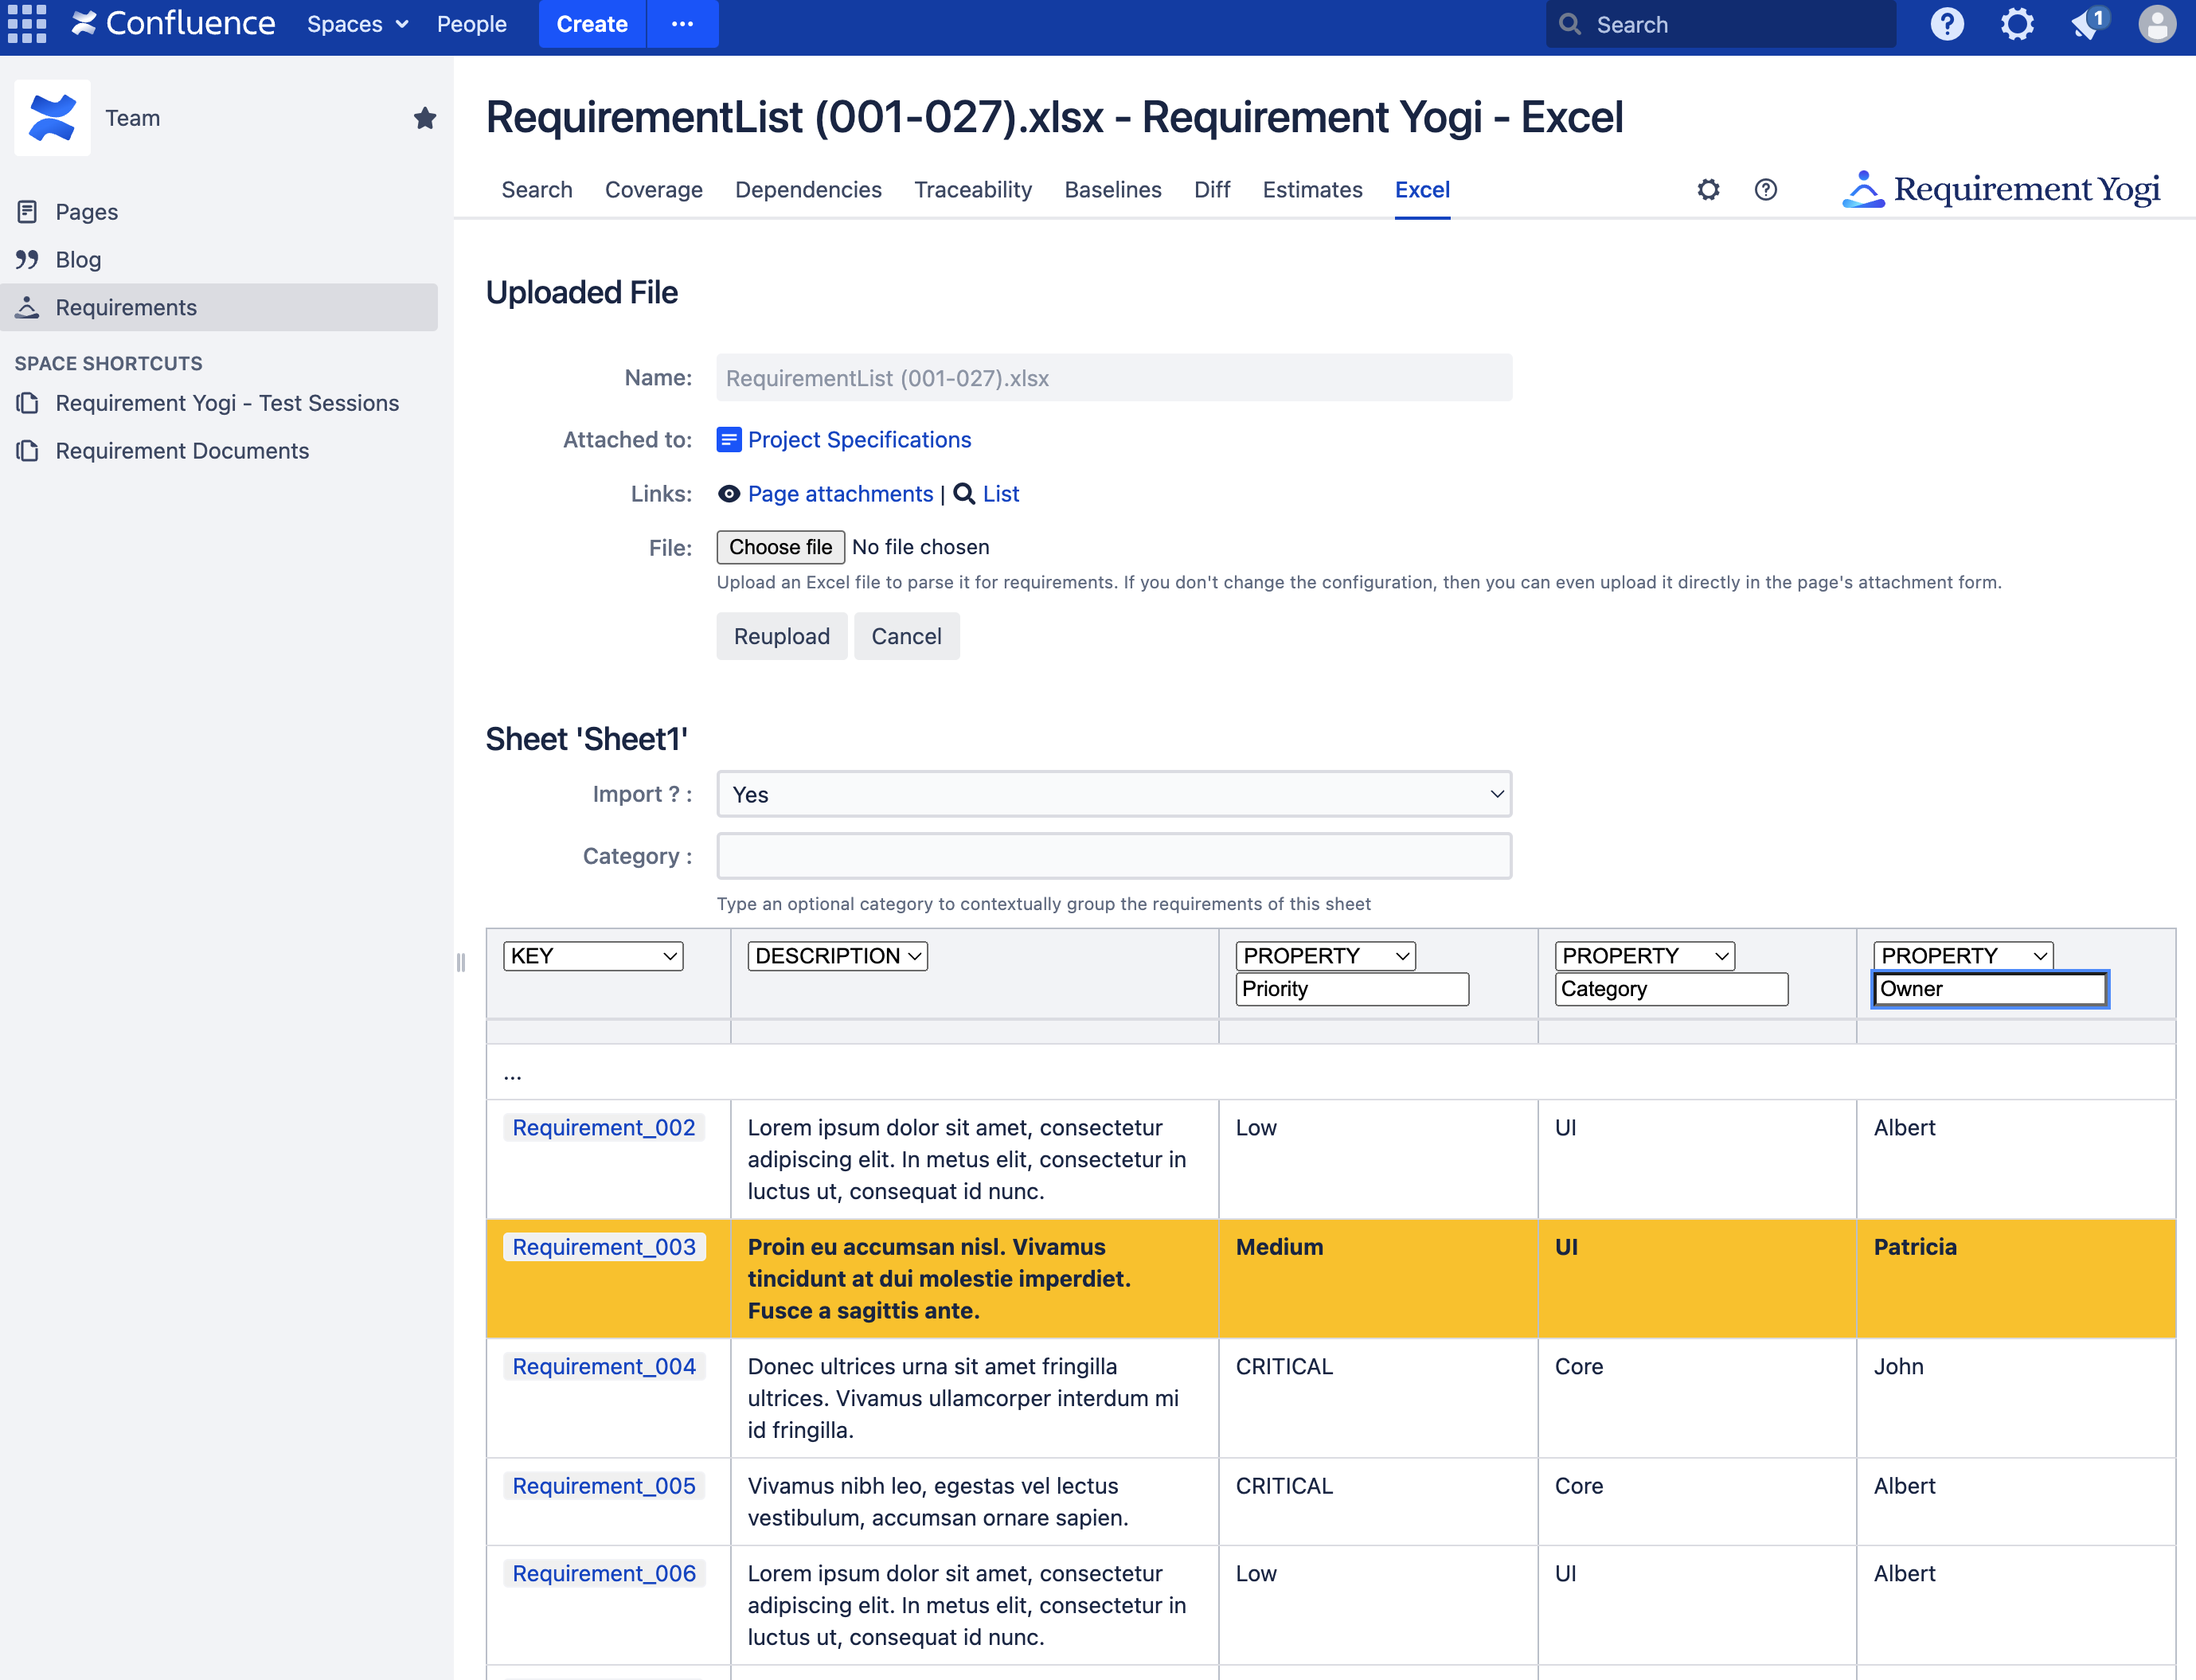Switch to the Traceability tab

pyautogui.click(x=972, y=190)
